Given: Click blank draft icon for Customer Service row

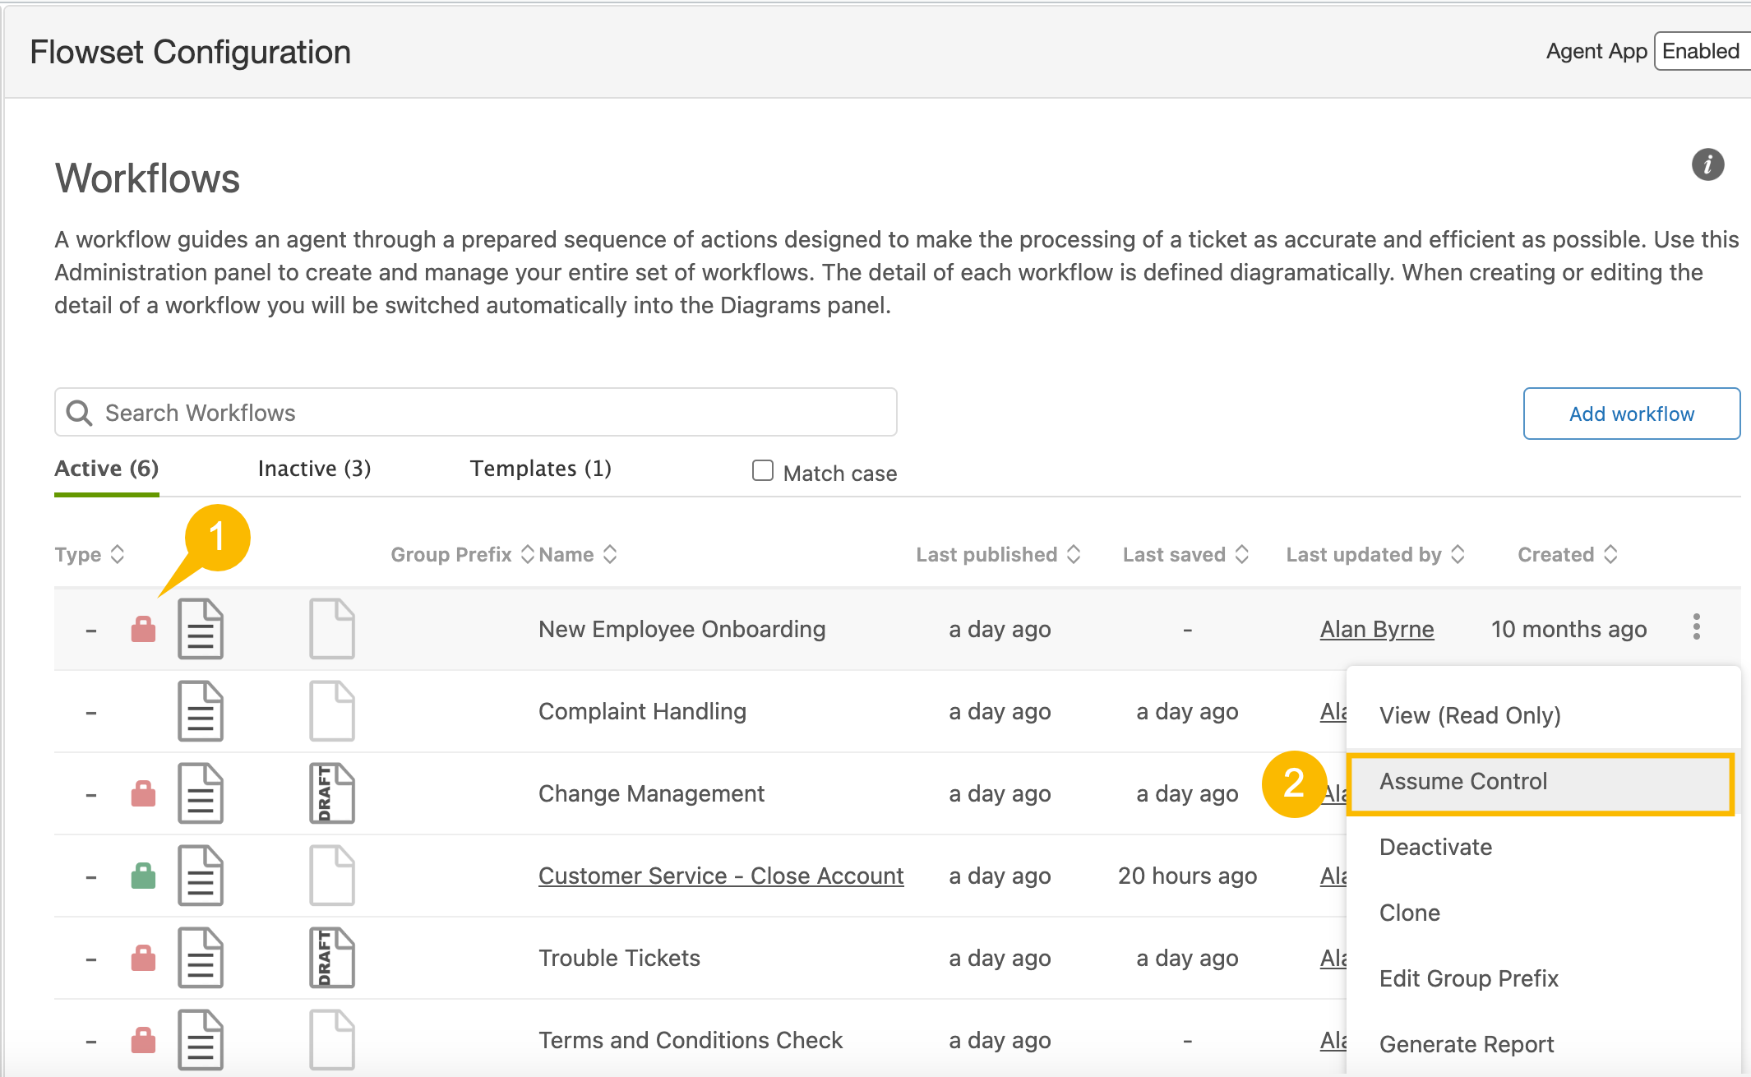Looking at the screenshot, I should pos(332,876).
